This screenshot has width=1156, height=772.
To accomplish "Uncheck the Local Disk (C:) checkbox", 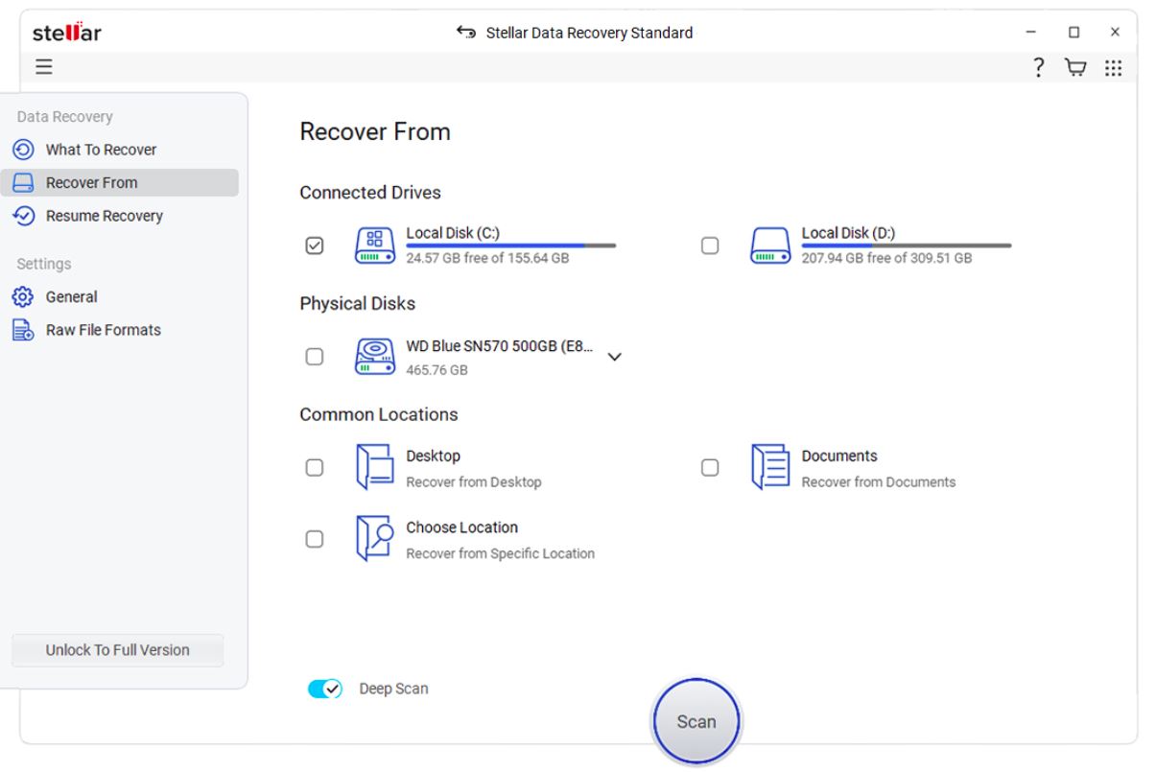I will tap(314, 246).
